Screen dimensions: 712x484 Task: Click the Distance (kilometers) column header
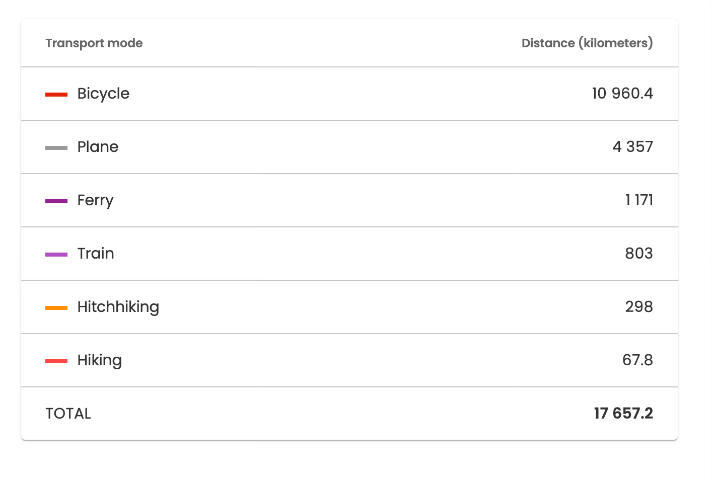point(587,43)
